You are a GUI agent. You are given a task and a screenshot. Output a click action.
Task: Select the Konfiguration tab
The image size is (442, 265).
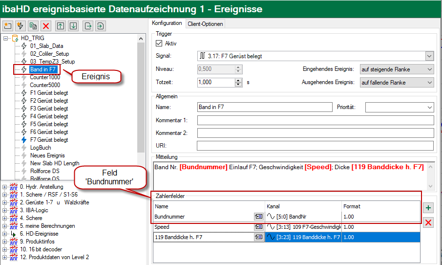(167, 23)
